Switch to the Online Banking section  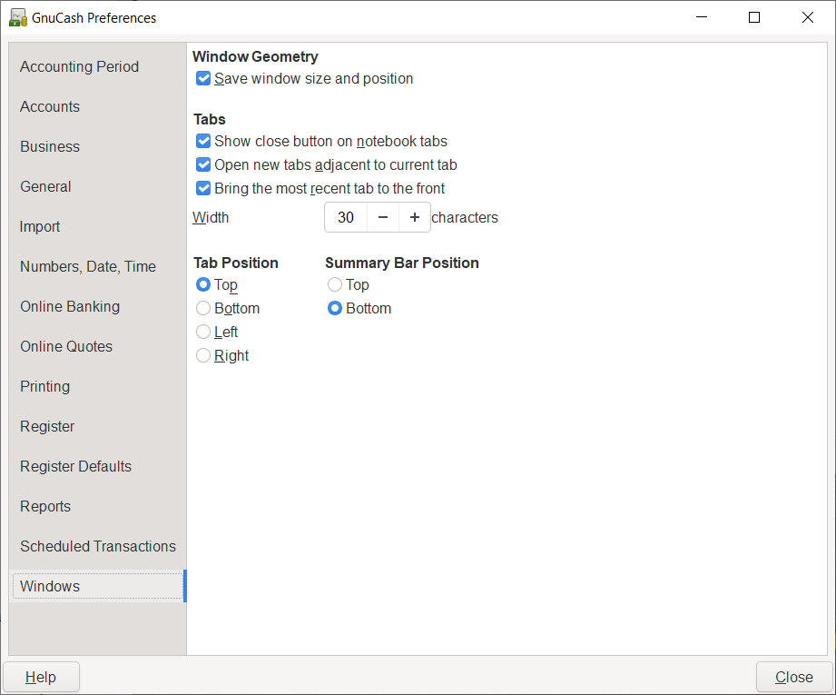pos(70,307)
